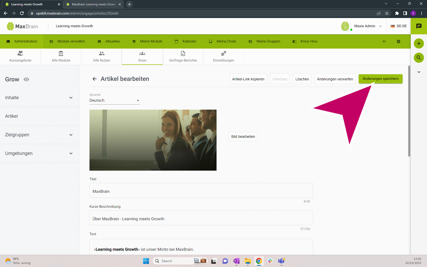Expand the Umgebungen section
Viewport: 427px width, 267px height.
pyautogui.click(x=39, y=153)
